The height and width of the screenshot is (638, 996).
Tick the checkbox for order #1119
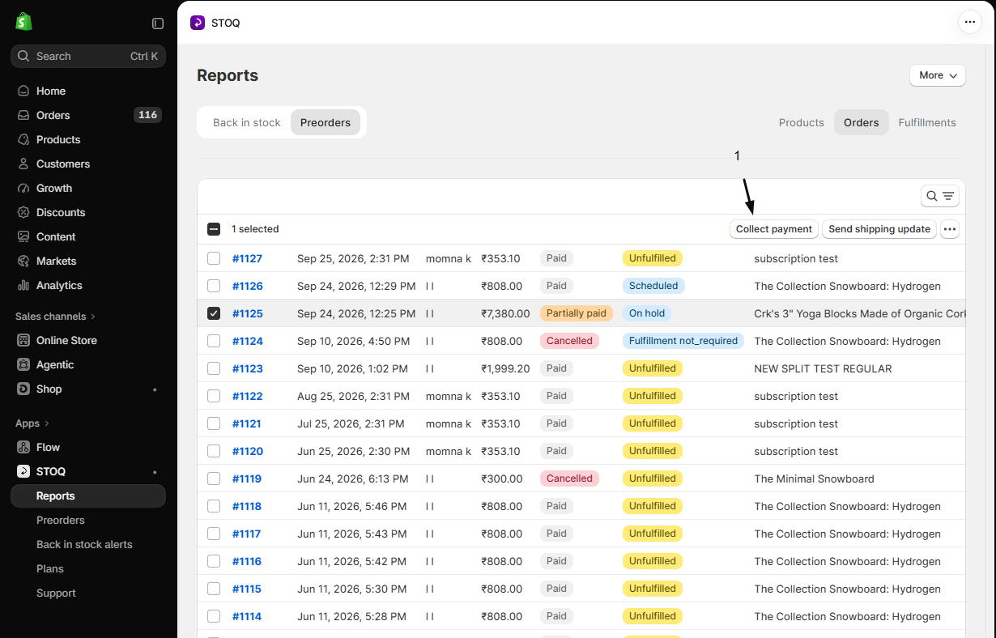214,478
